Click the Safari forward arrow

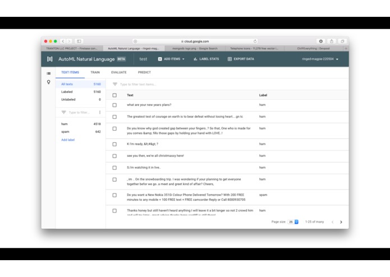(x=69, y=41)
